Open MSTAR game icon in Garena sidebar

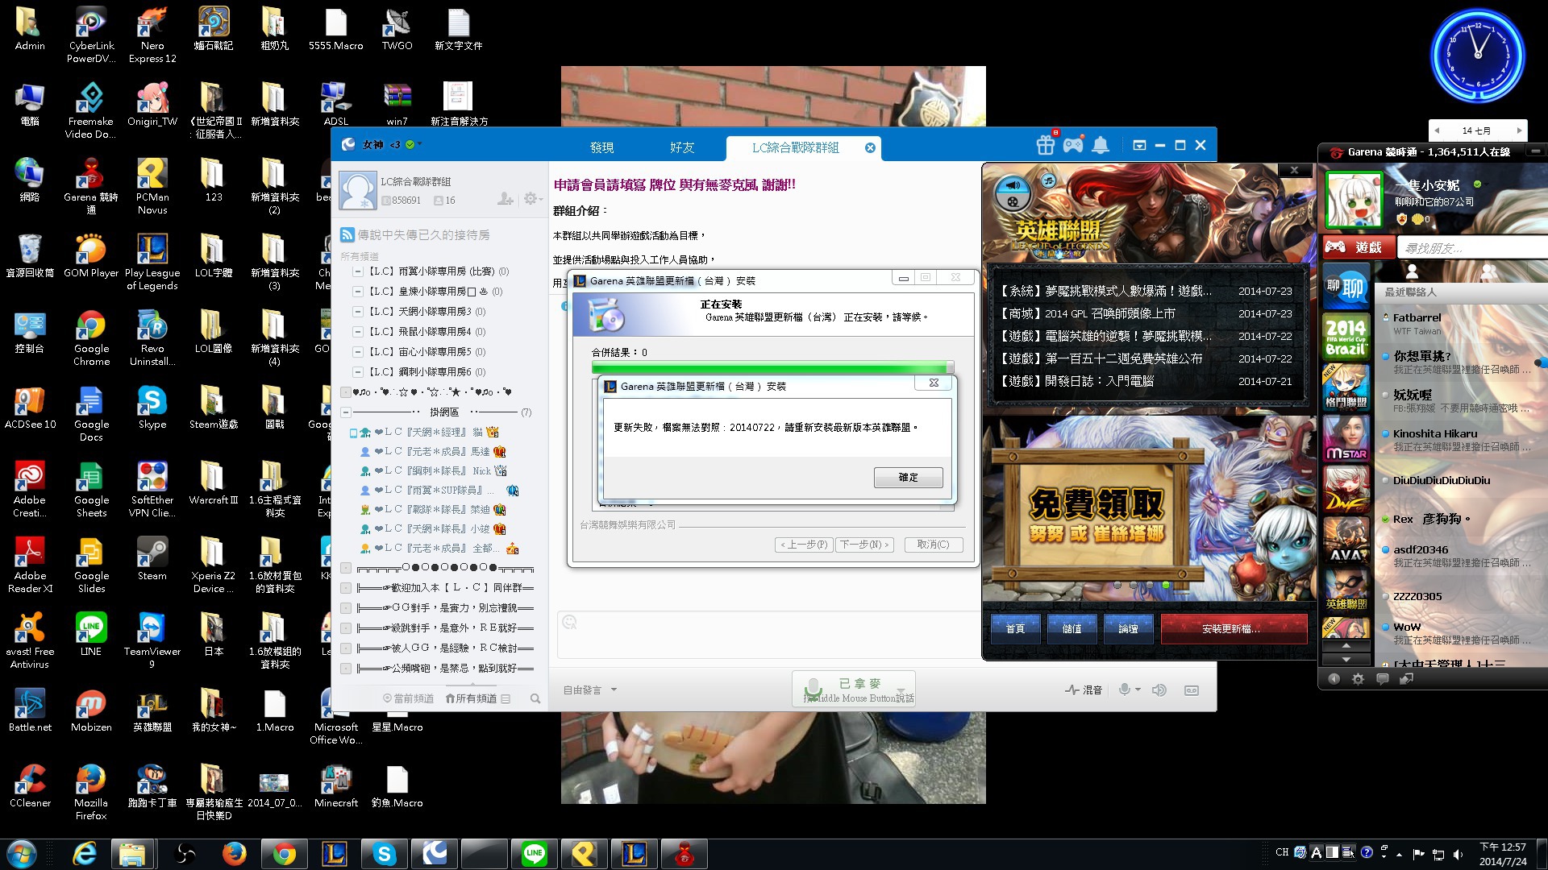(1346, 437)
